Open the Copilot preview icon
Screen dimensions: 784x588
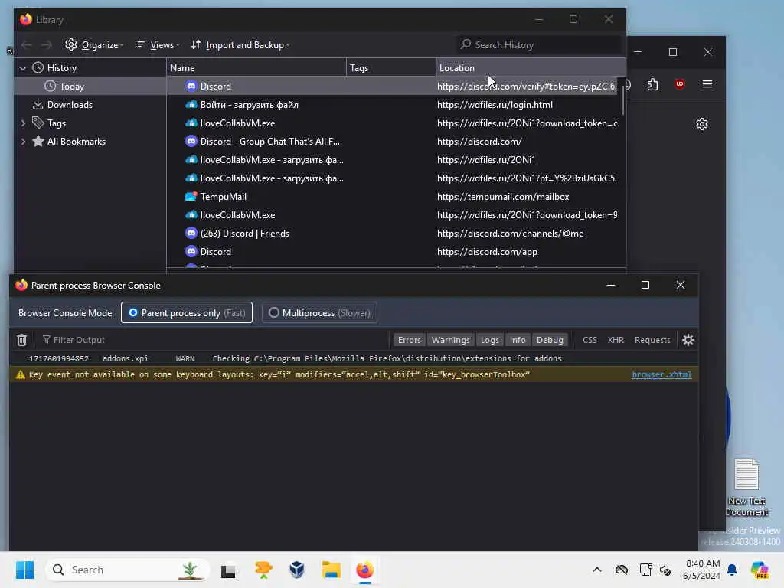(759, 570)
